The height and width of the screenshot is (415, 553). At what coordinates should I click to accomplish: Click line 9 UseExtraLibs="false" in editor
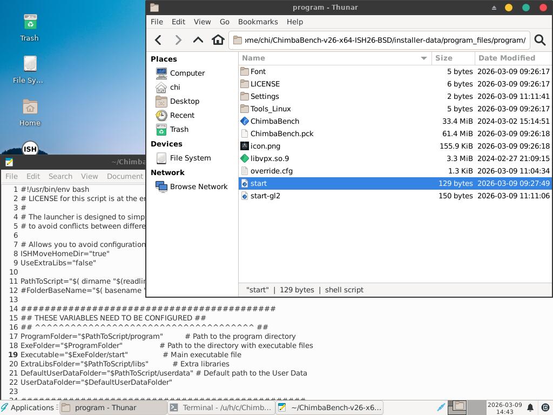[x=58, y=263]
